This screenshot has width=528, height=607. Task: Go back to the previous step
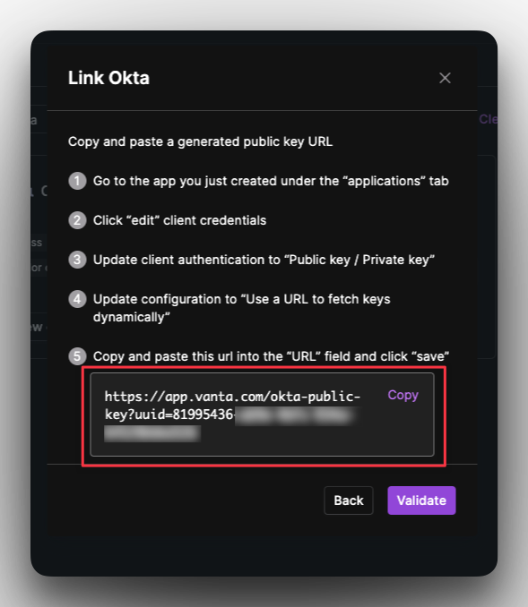pos(349,500)
